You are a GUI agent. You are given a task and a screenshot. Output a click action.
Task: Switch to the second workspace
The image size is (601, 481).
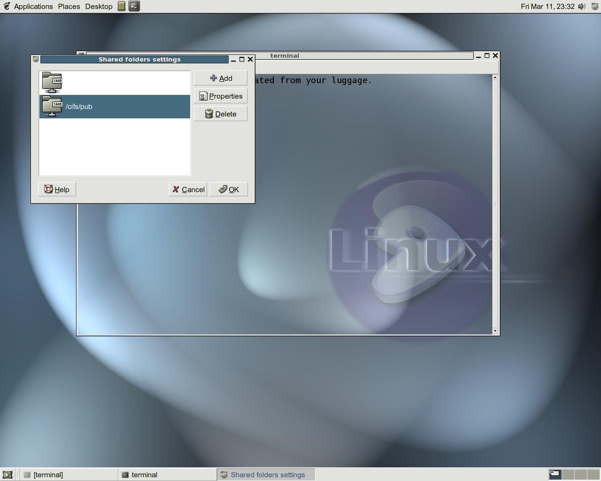pos(568,474)
